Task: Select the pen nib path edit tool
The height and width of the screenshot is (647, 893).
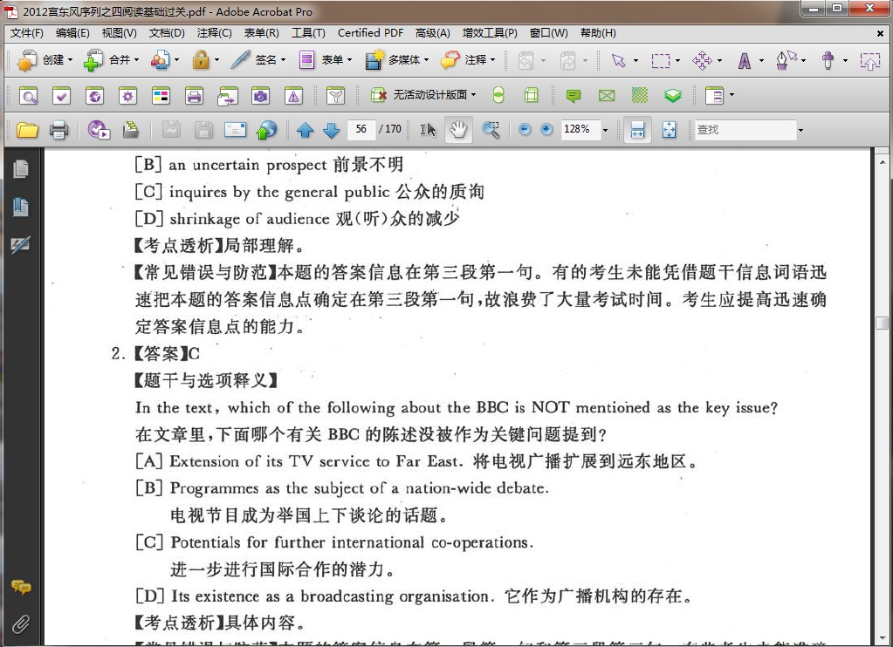Action: [786, 60]
